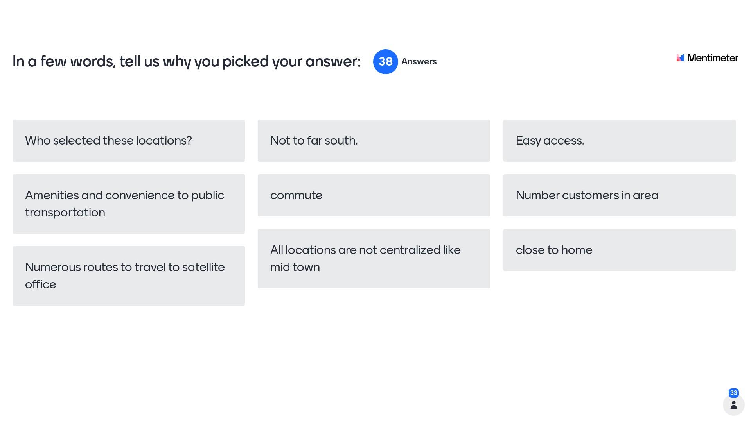Open the 'Easy access.' answer card
This screenshot has width=751, height=422.
[x=619, y=141]
